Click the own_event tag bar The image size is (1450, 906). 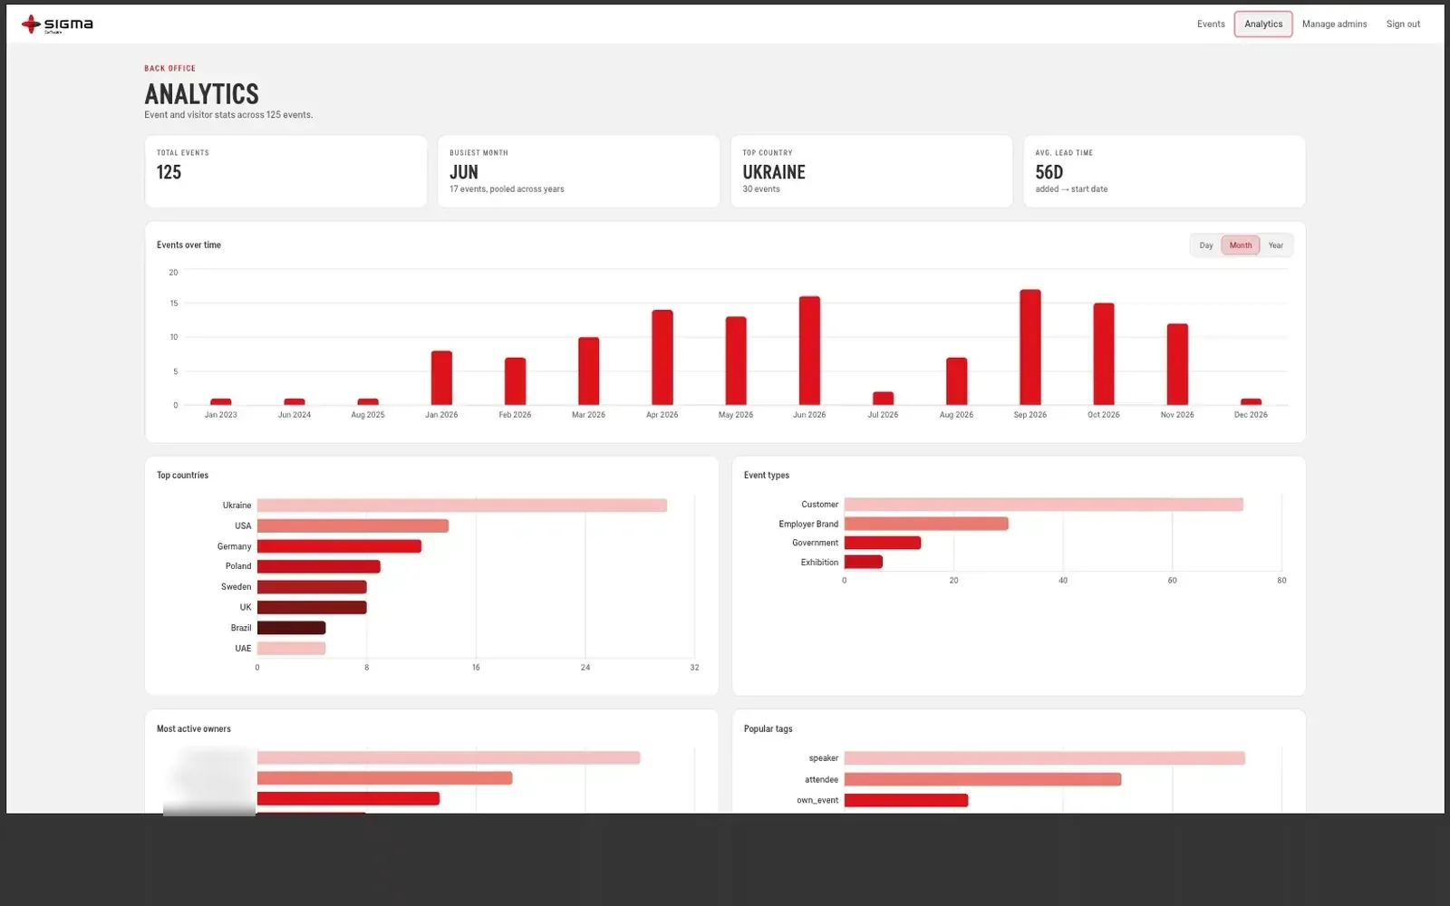click(x=906, y=800)
